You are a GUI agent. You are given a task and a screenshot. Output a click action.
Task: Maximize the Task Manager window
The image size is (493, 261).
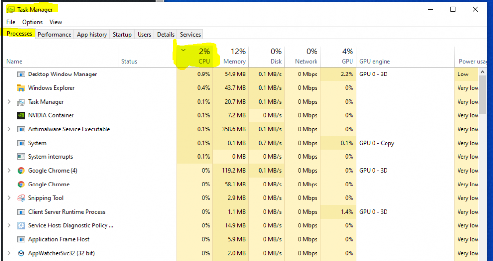(453, 9)
